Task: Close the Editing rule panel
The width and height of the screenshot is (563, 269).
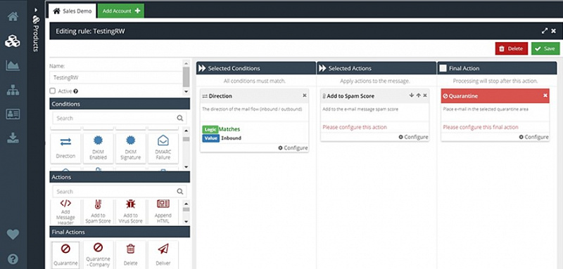Action: [554, 31]
